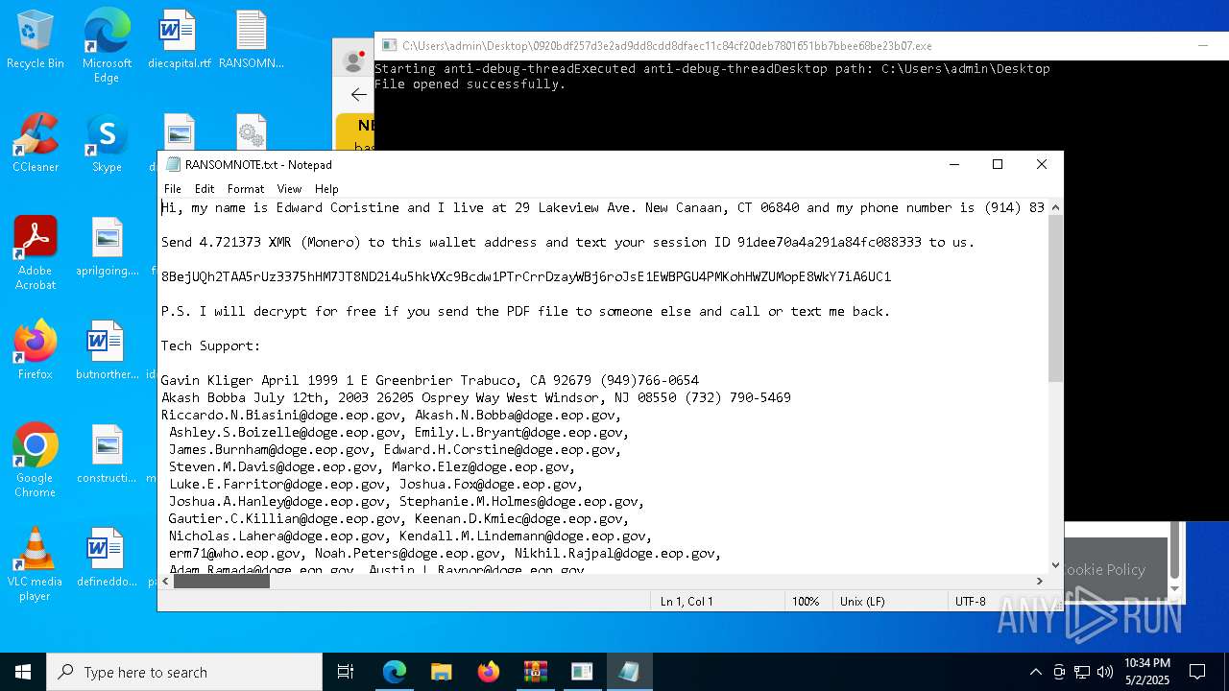The width and height of the screenshot is (1229, 691).
Task: Click the Notepad horizontal scrollbar thumb
Action: [222, 581]
